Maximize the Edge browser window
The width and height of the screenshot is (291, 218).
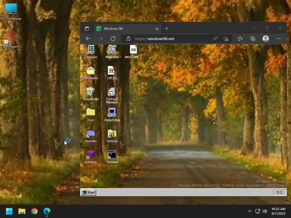(267, 28)
